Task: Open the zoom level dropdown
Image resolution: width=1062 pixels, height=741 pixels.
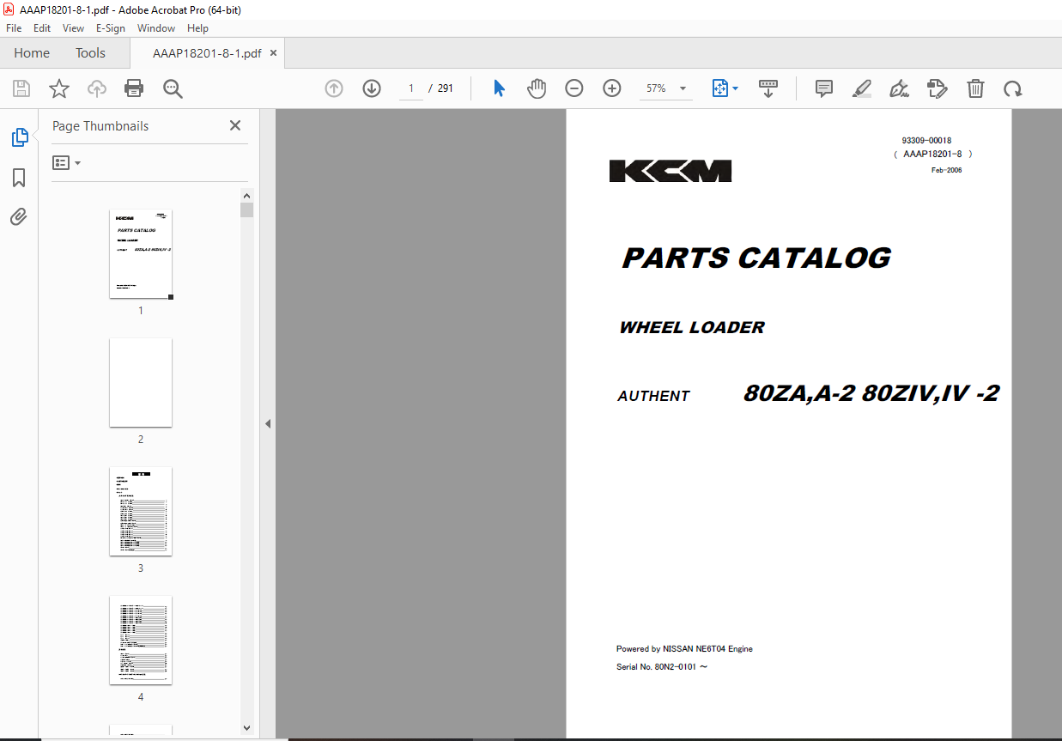Action: [x=683, y=88]
